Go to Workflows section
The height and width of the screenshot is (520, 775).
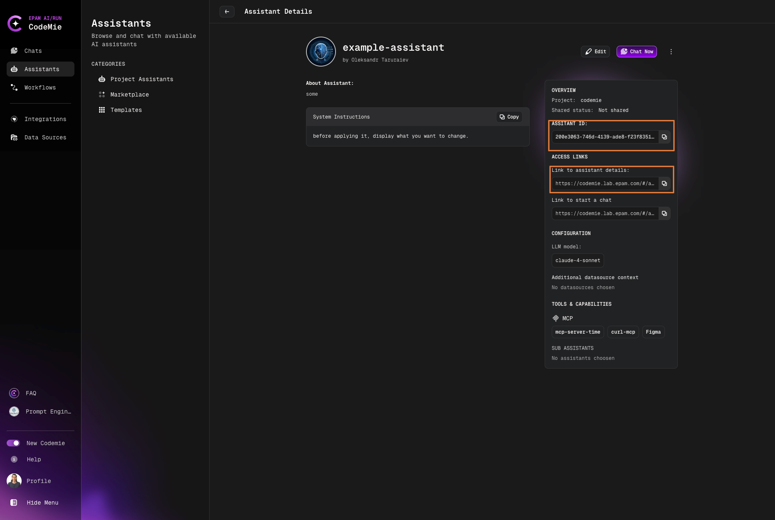point(40,87)
